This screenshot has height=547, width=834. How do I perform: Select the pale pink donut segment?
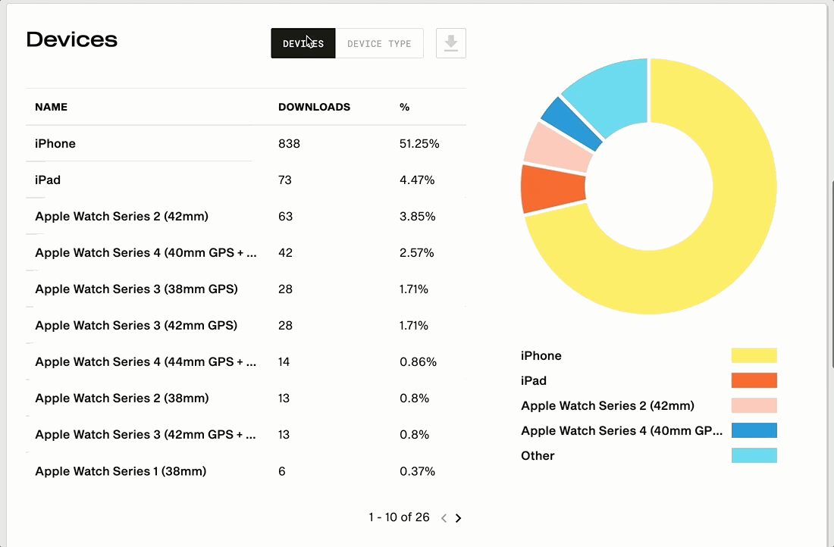pos(559,147)
